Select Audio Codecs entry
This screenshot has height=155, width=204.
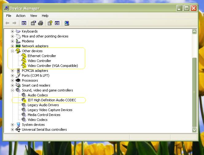click(x=37, y=95)
